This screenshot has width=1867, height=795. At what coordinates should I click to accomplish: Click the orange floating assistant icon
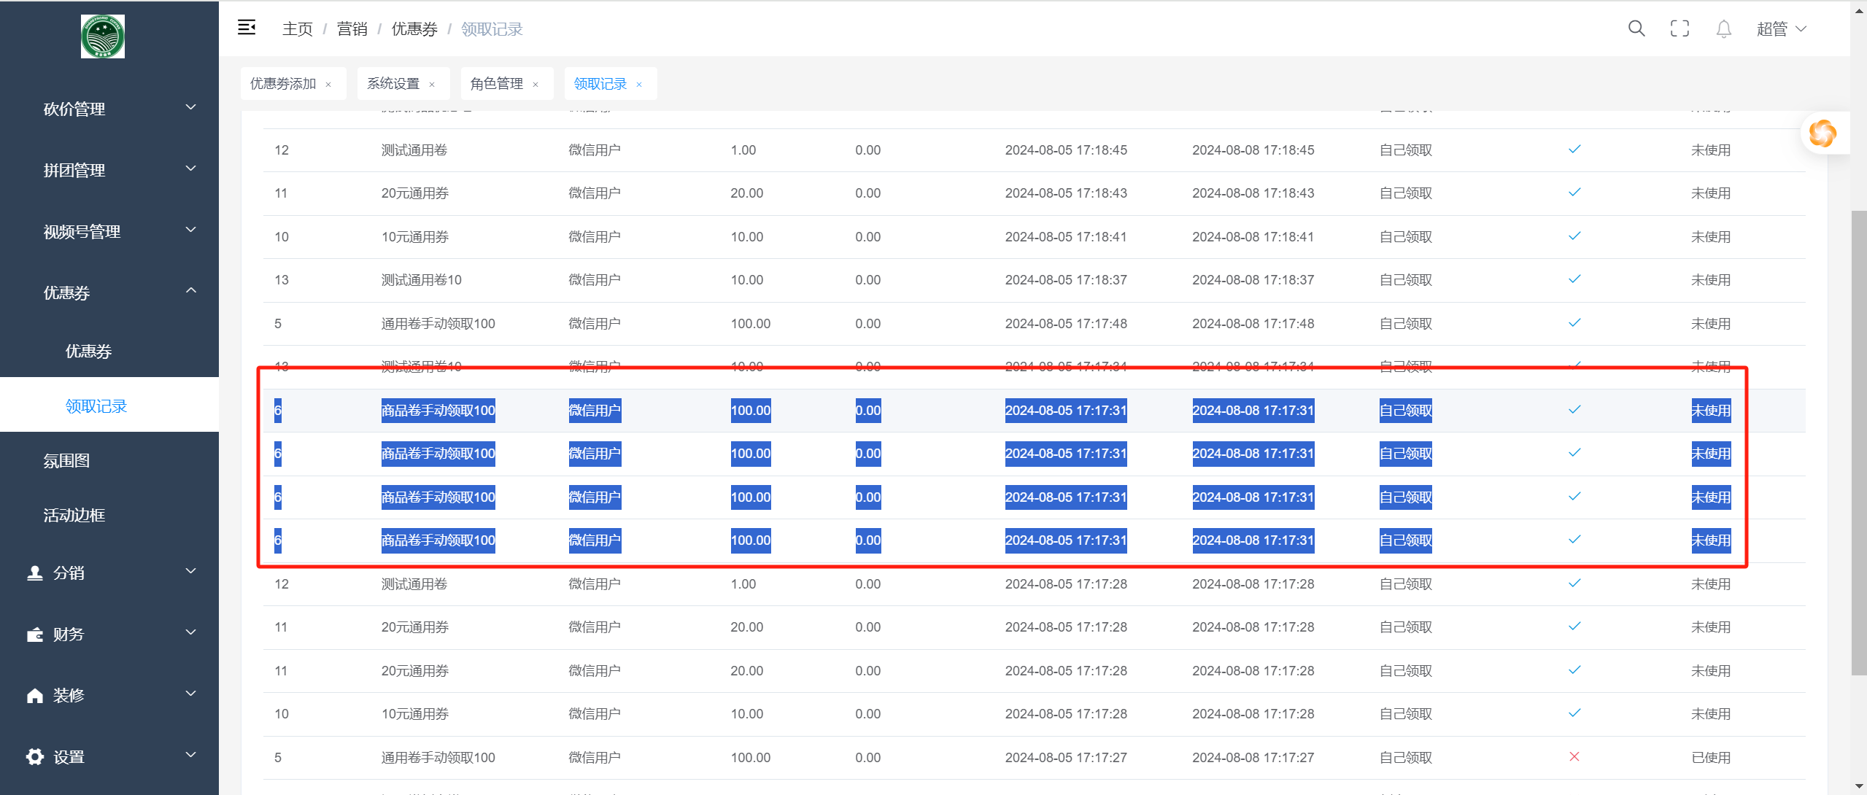tap(1822, 133)
